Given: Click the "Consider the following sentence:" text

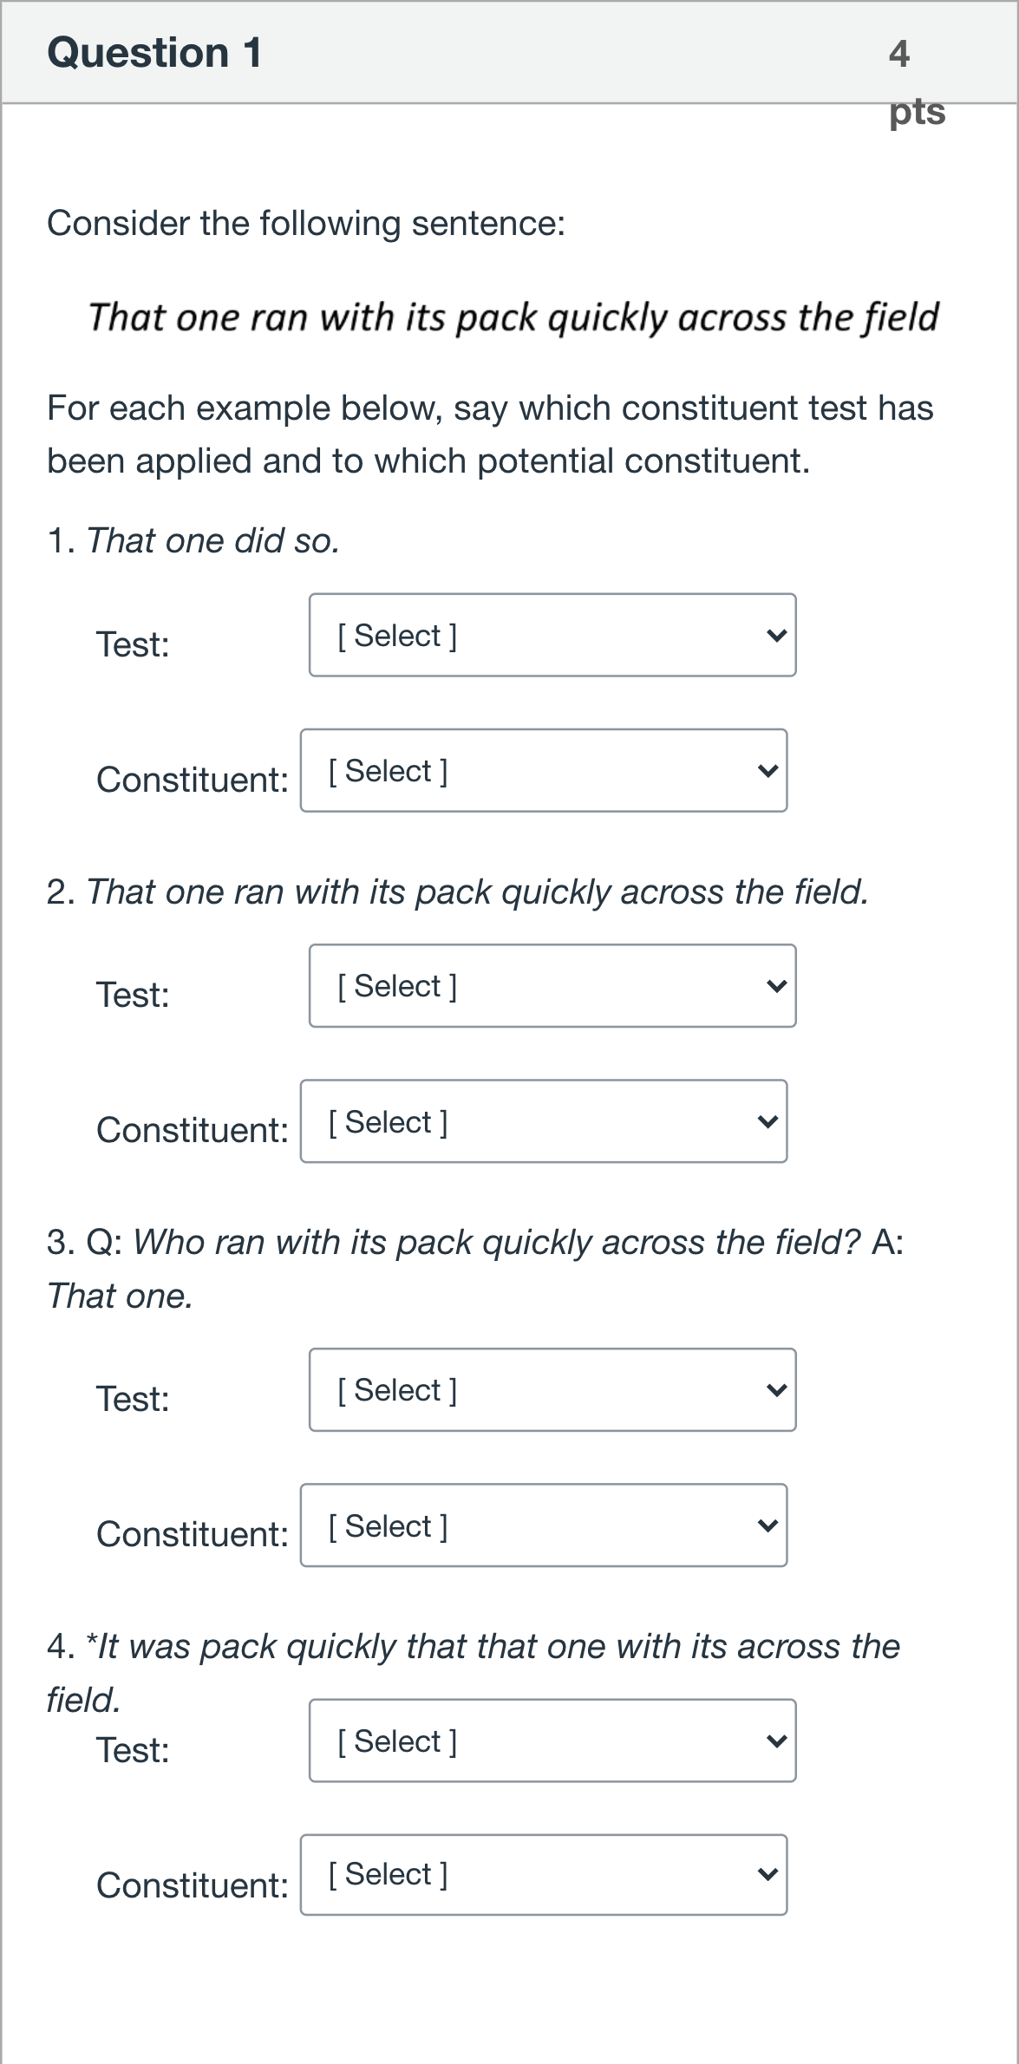Looking at the screenshot, I should tap(306, 224).
